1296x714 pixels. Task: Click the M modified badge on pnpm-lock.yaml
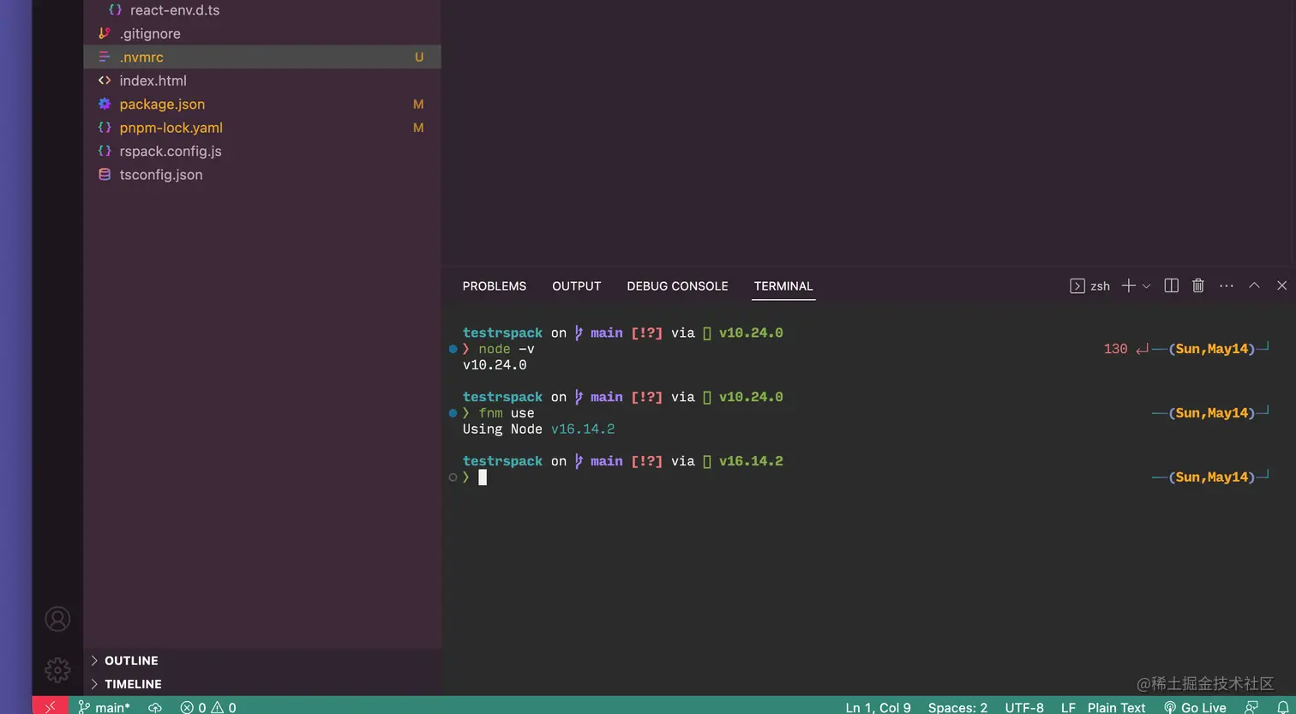click(x=418, y=128)
